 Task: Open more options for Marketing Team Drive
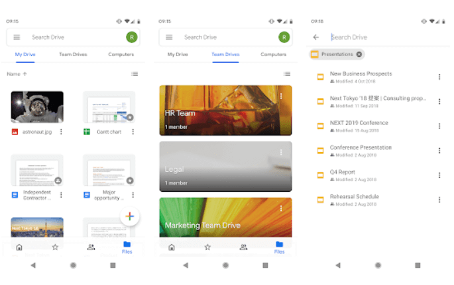click(281, 208)
